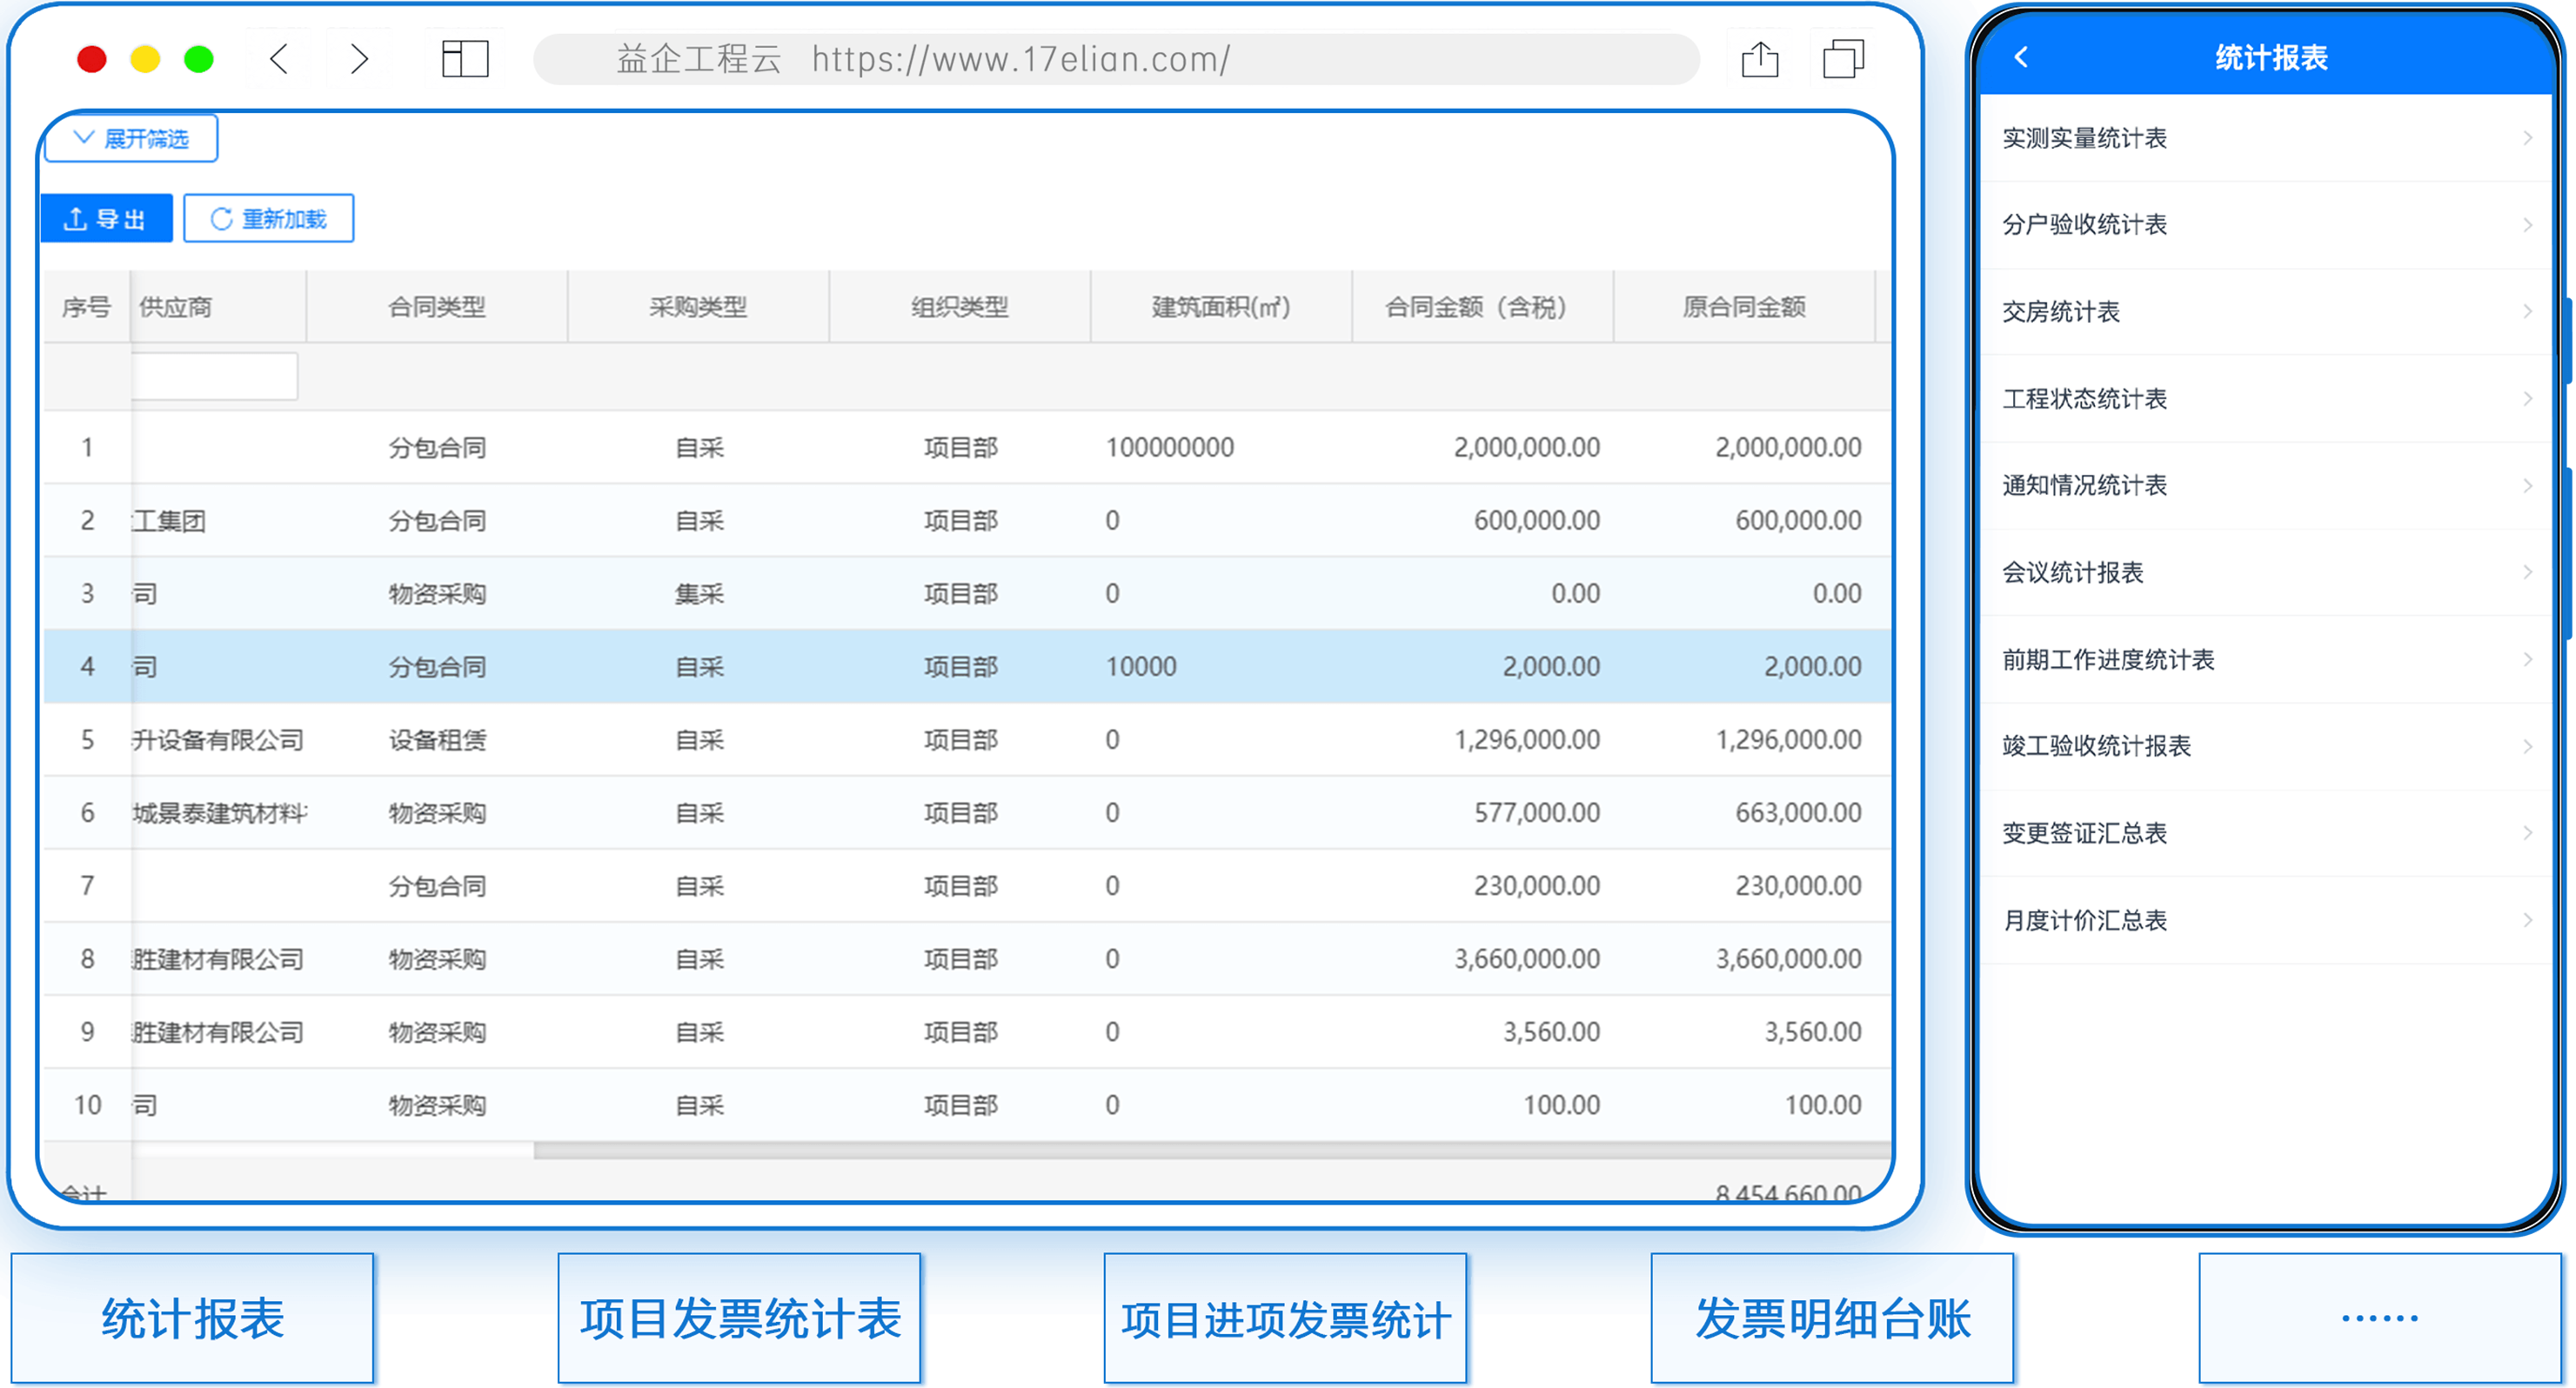The width and height of the screenshot is (2576, 1388).
Task: Open 分户验收统计表 in the phone list
Action: tap(2266, 224)
